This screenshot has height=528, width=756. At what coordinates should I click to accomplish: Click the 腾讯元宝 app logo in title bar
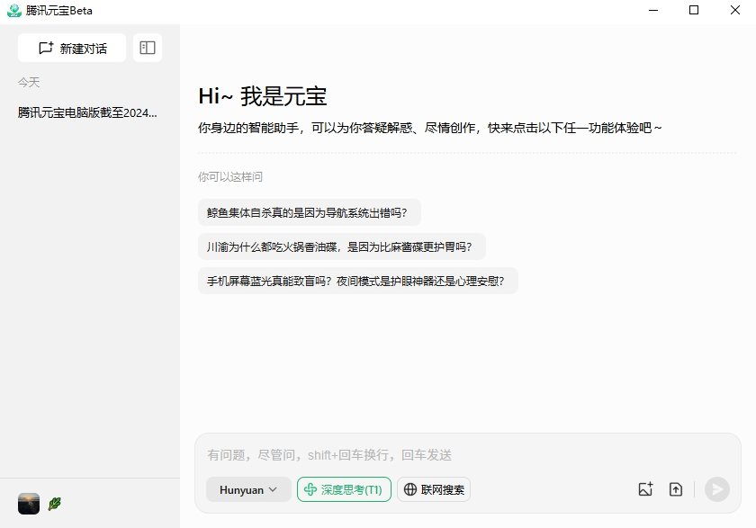point(14,11)
